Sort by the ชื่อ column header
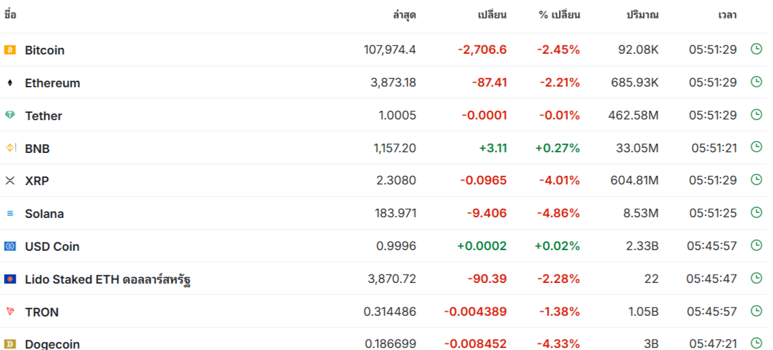The width and height of the screenshot is (773, 350). [x=10, y=15]
